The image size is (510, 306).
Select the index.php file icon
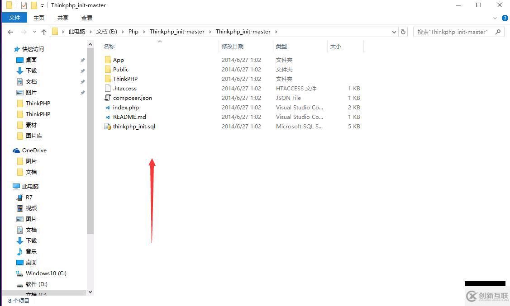pyautogui.click(x=108, y=107)
